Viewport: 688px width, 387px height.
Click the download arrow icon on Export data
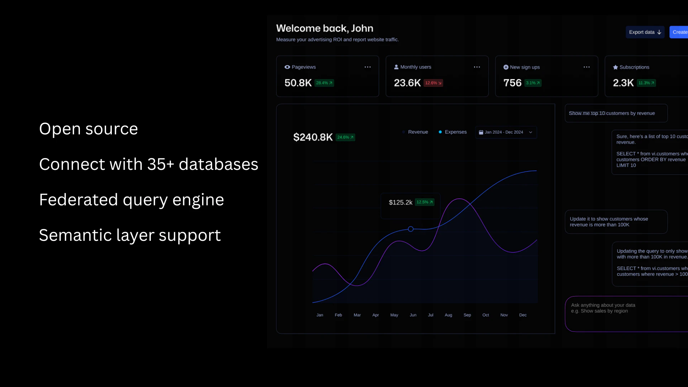pyautogui.click(x=659, y=32)
